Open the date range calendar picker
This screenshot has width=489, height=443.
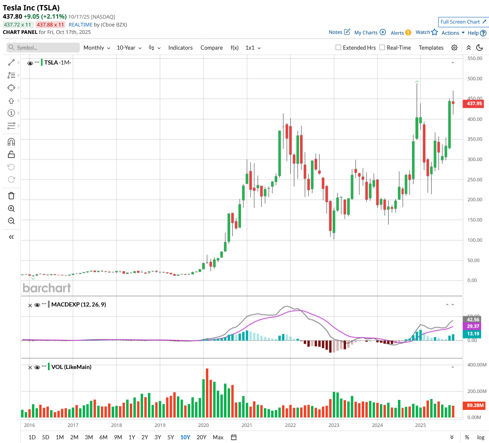click(x=234, y=437)
